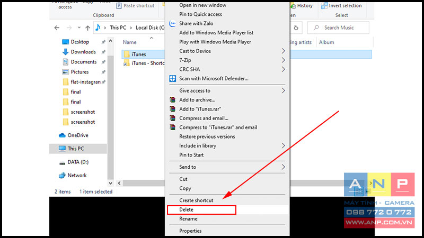Image resolution: width=424 pixels, height=238 pixels.
Task: Open Documents in the sidebar
Action: pos(84,62)
